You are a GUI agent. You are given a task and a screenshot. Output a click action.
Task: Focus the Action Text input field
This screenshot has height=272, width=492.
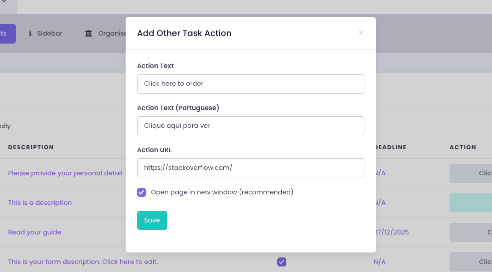[250, 84]
